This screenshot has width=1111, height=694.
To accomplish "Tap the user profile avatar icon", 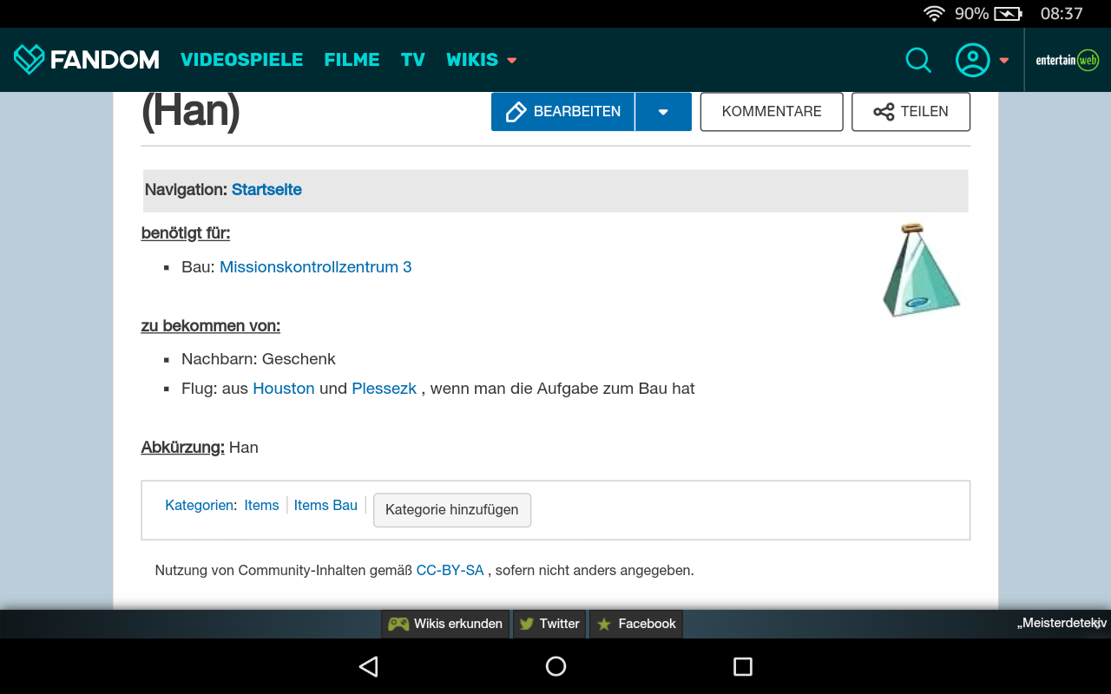I will [x=972, y=60].
